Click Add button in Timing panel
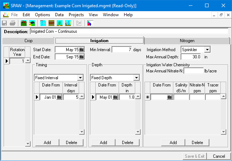 [47, 143]
